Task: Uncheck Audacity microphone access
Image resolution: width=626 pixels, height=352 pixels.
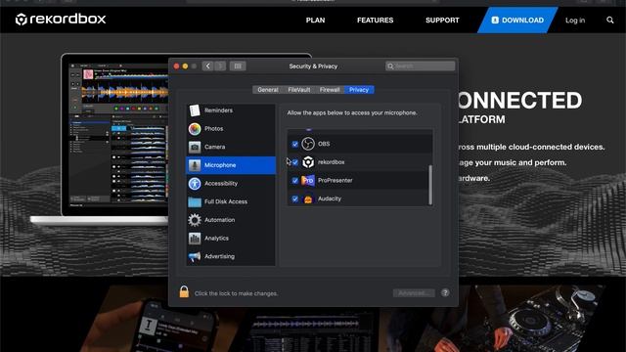Action: (x=295, y=198)
